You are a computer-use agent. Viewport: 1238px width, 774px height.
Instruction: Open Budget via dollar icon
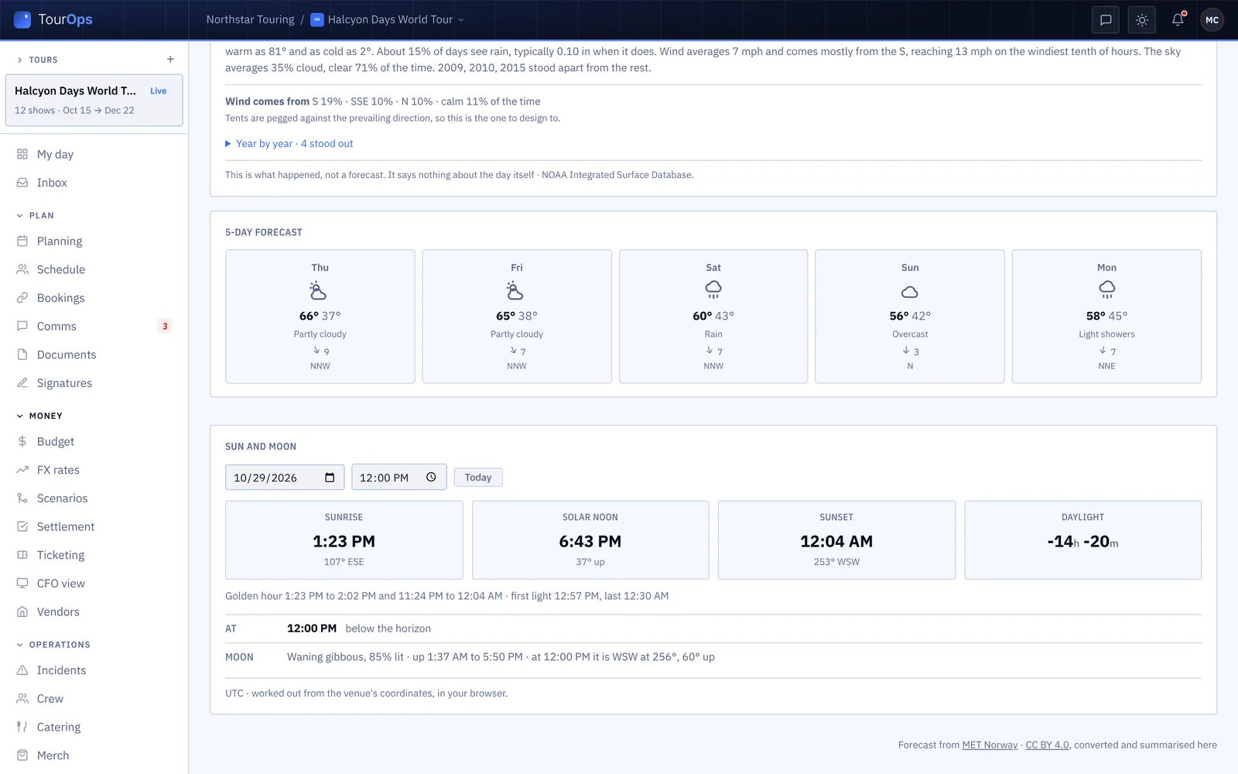[x=22, y=441]
